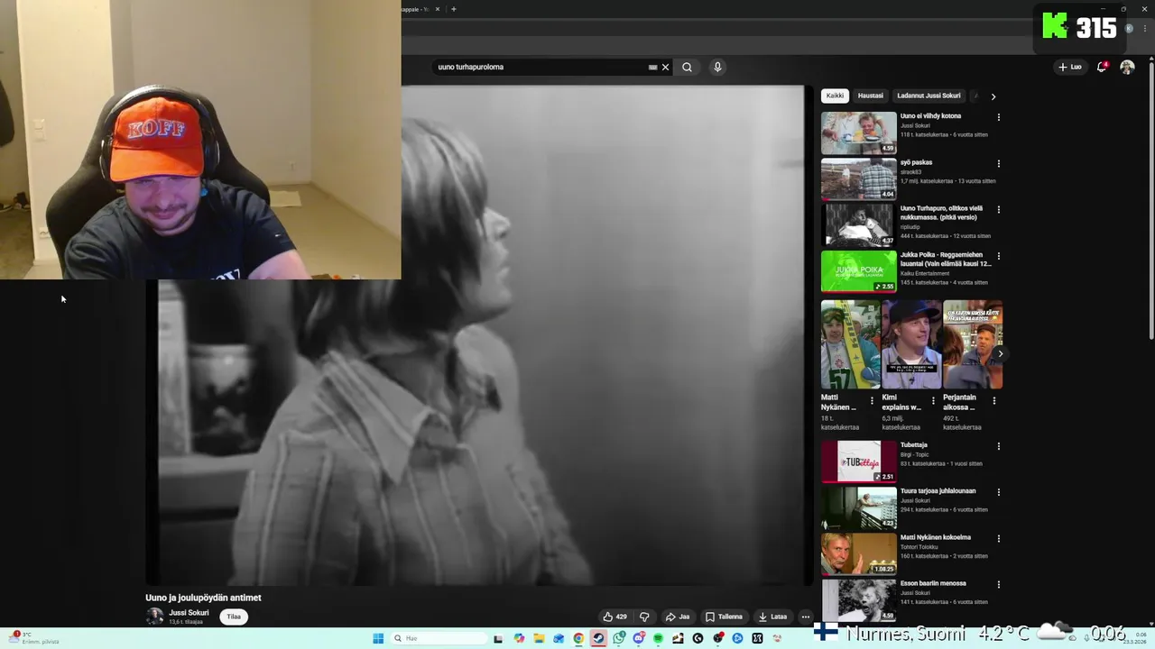Select the Kaikki filter chip

pos(836,96)
